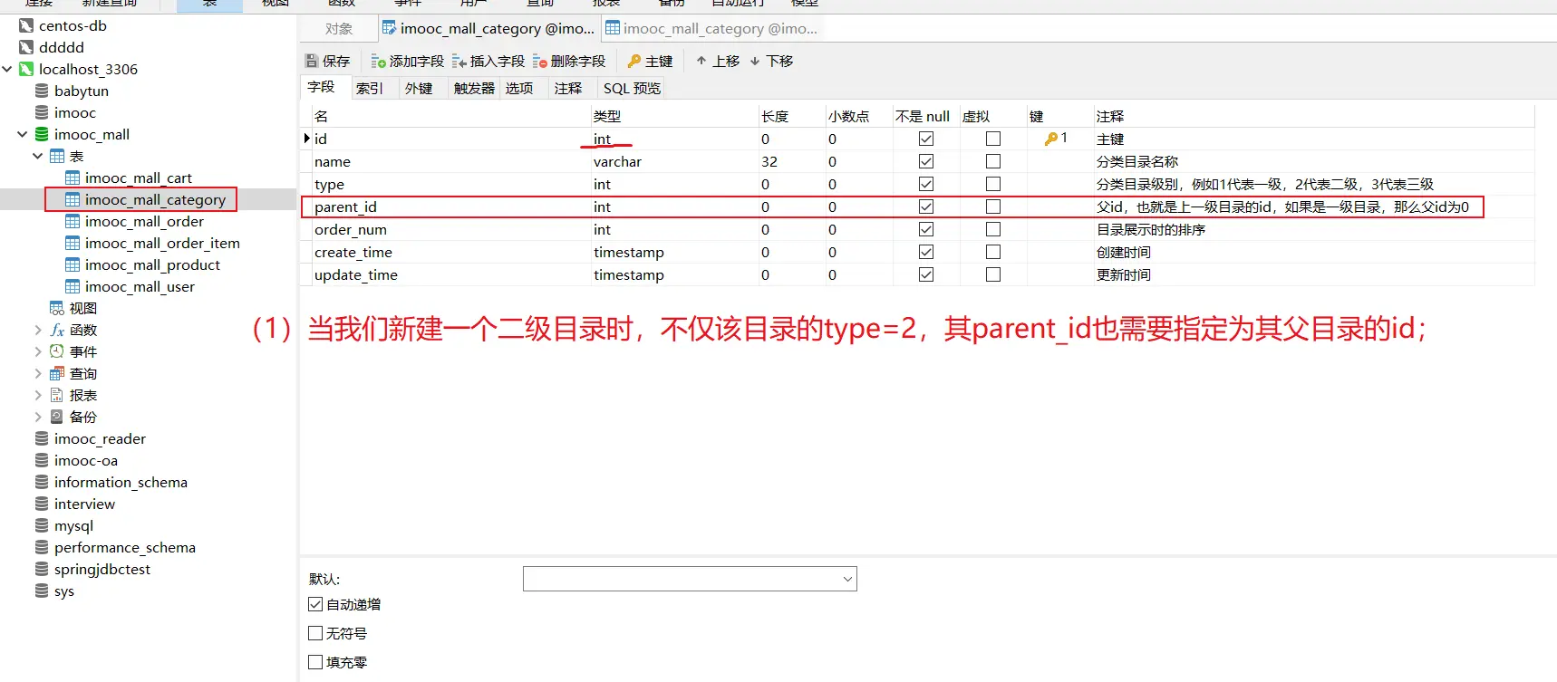Select the imooc_reader database

(100, 438)
